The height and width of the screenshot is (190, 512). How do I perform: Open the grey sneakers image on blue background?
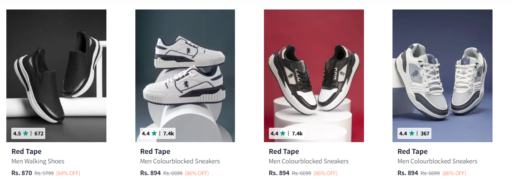[442, 68]
